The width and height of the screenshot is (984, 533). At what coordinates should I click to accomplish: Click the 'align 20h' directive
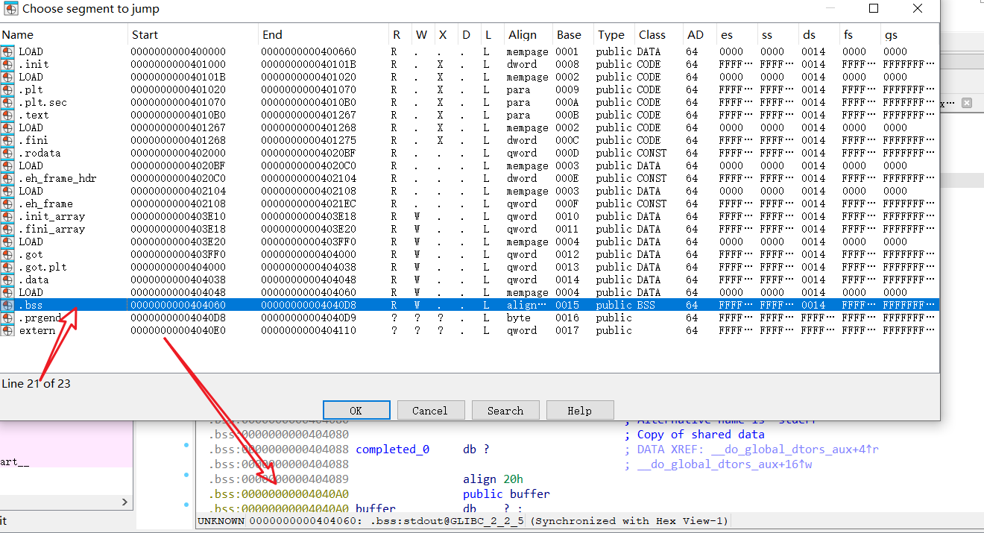tap(493, 479)
